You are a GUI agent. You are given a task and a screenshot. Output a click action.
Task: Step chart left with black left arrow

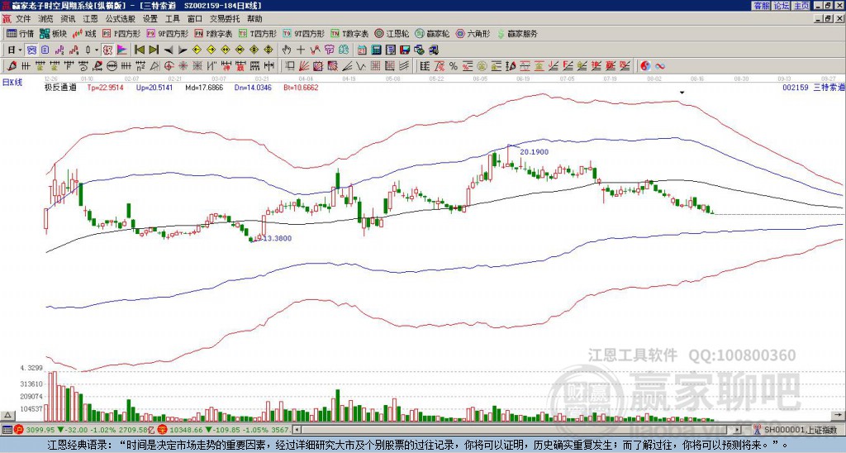(x=169, y=50)
